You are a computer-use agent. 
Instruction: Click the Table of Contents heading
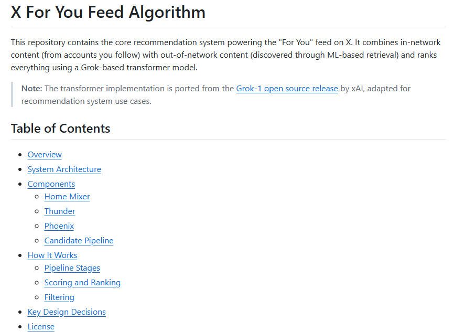click(x=60, y=128)
